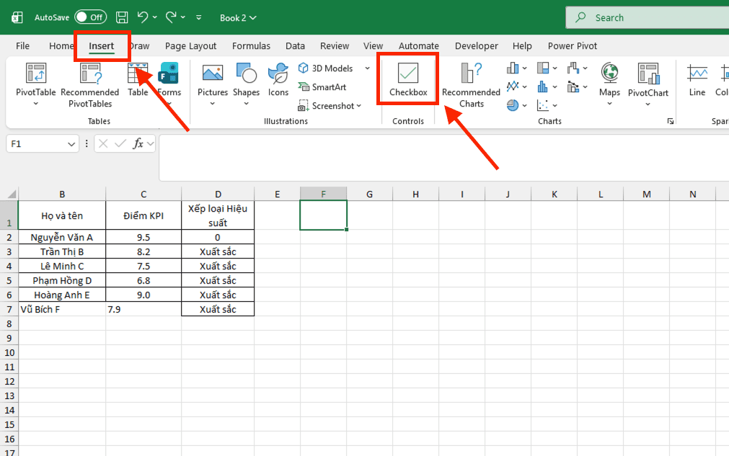
Task: Select row 7 header
Action: 9,309
